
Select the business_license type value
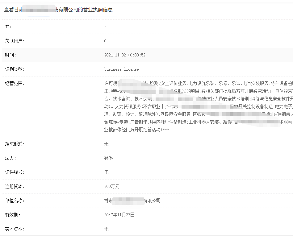click(121, 69)
